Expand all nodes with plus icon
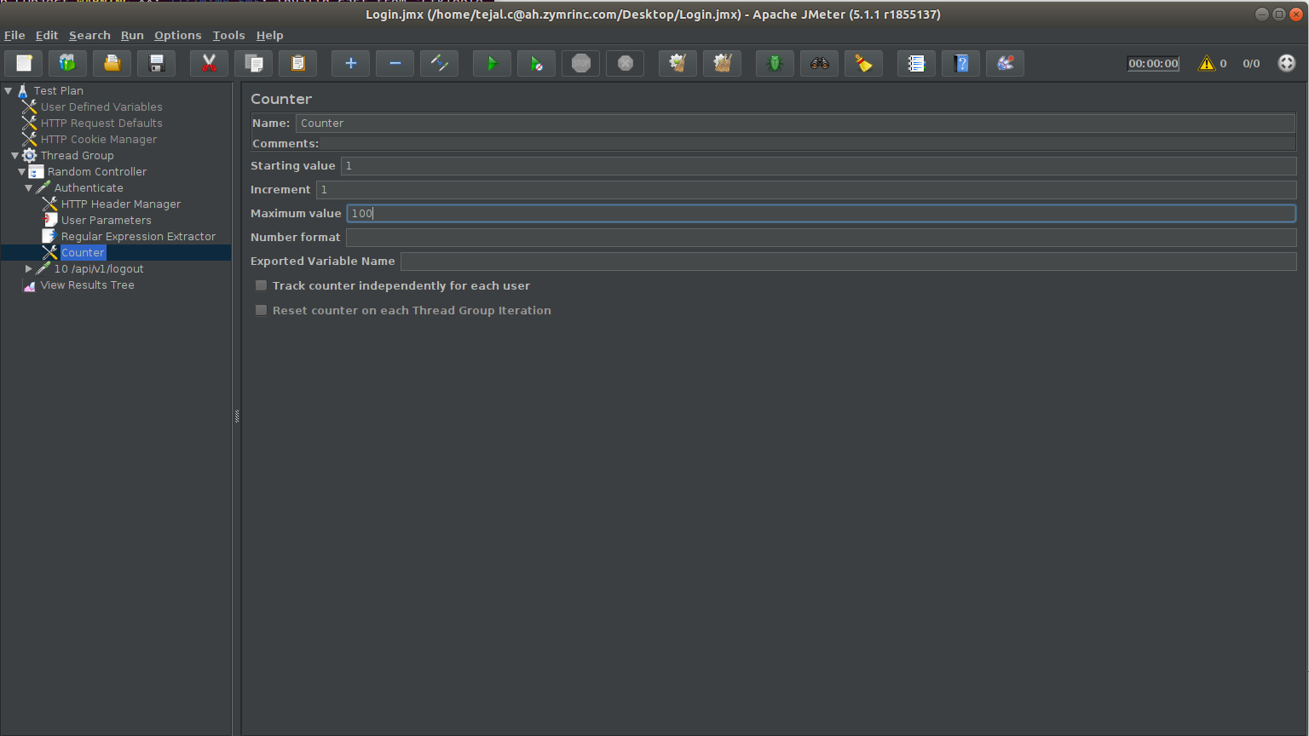 point(350,63)
